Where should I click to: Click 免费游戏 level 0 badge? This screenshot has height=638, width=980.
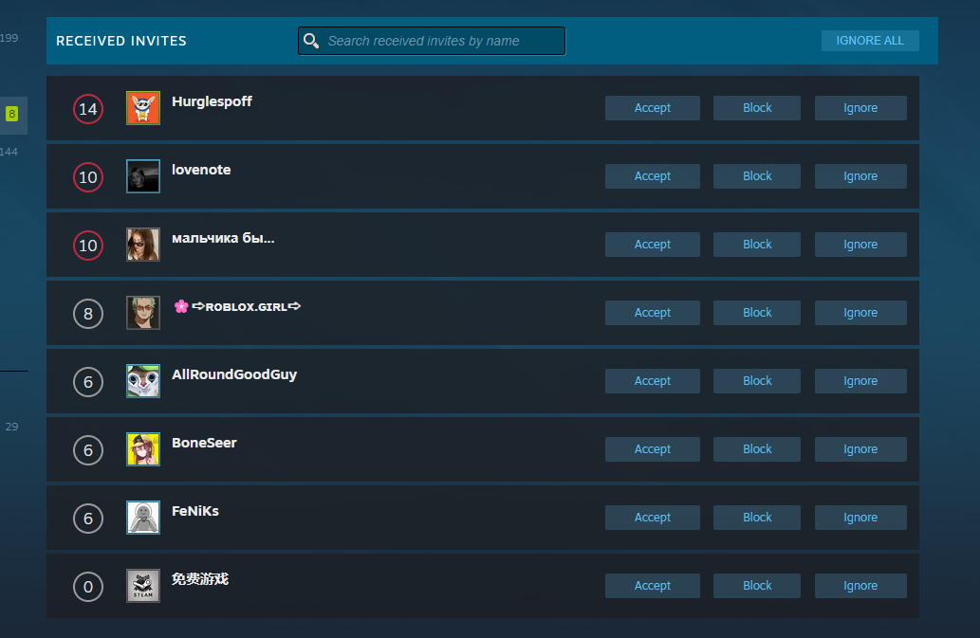point(88,587)
